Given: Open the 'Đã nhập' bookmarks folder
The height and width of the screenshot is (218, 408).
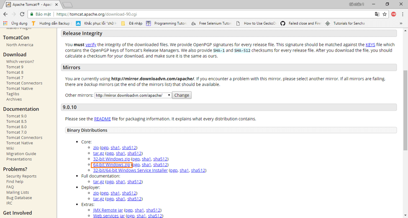Looking at the screenshot, I should click(132, 23).
